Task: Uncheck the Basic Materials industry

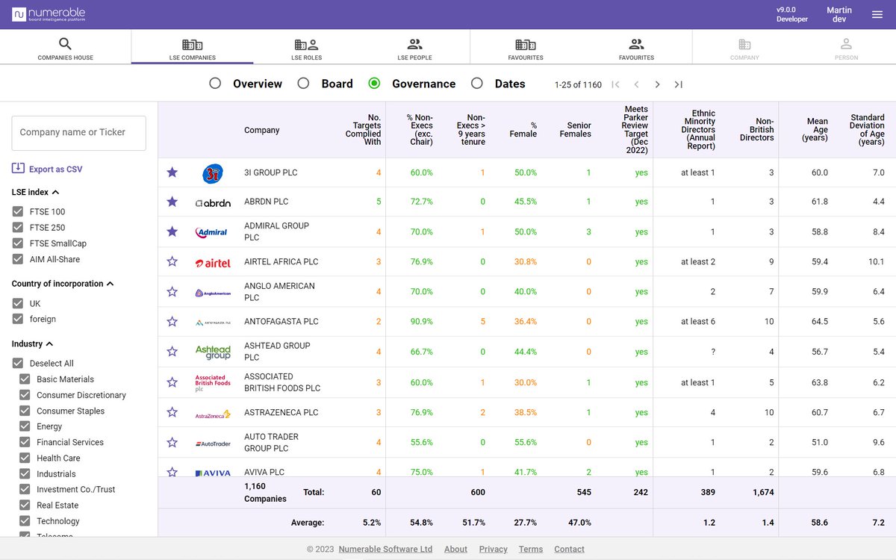Action: (x=25, y=379)
